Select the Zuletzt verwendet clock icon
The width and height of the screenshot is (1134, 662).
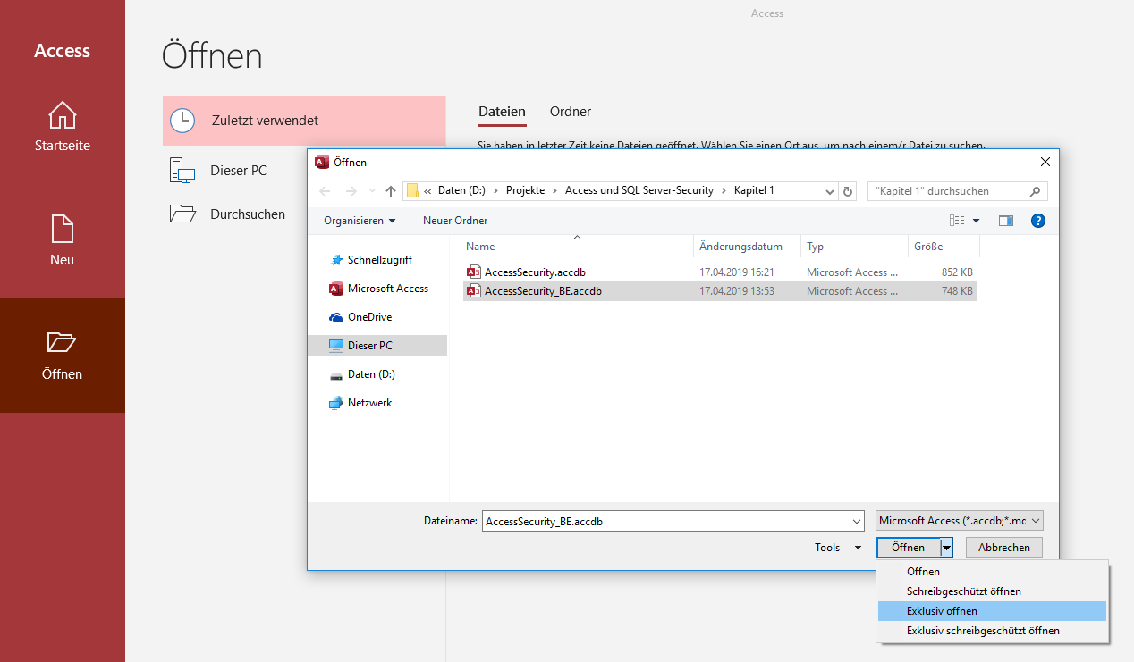click(x=182, y=121)
